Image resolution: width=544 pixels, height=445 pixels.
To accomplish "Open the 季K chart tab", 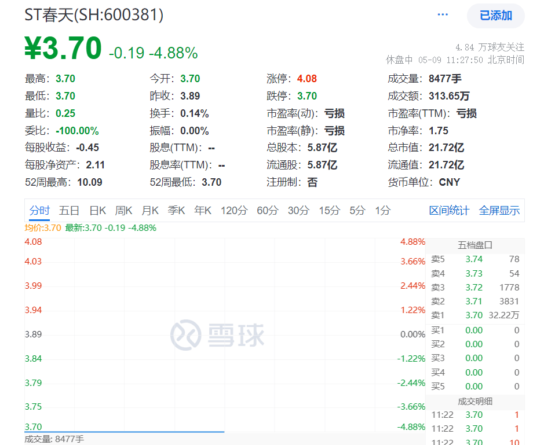I will (x=176, y=211).
